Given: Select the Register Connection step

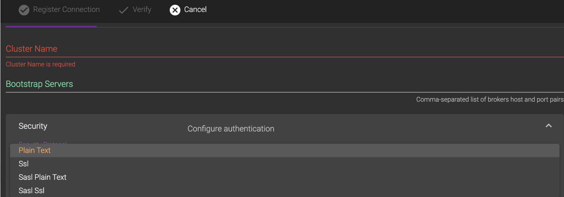Looking at the screenshot, I should (x=59, y=9).
